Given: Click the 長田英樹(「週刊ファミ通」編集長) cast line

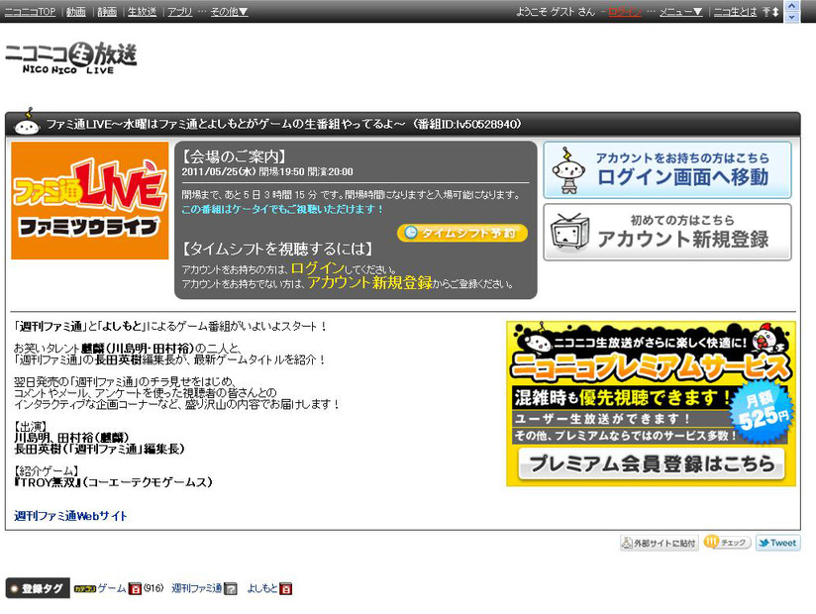Looking at the screenshot, I should [x=99, y=449].
